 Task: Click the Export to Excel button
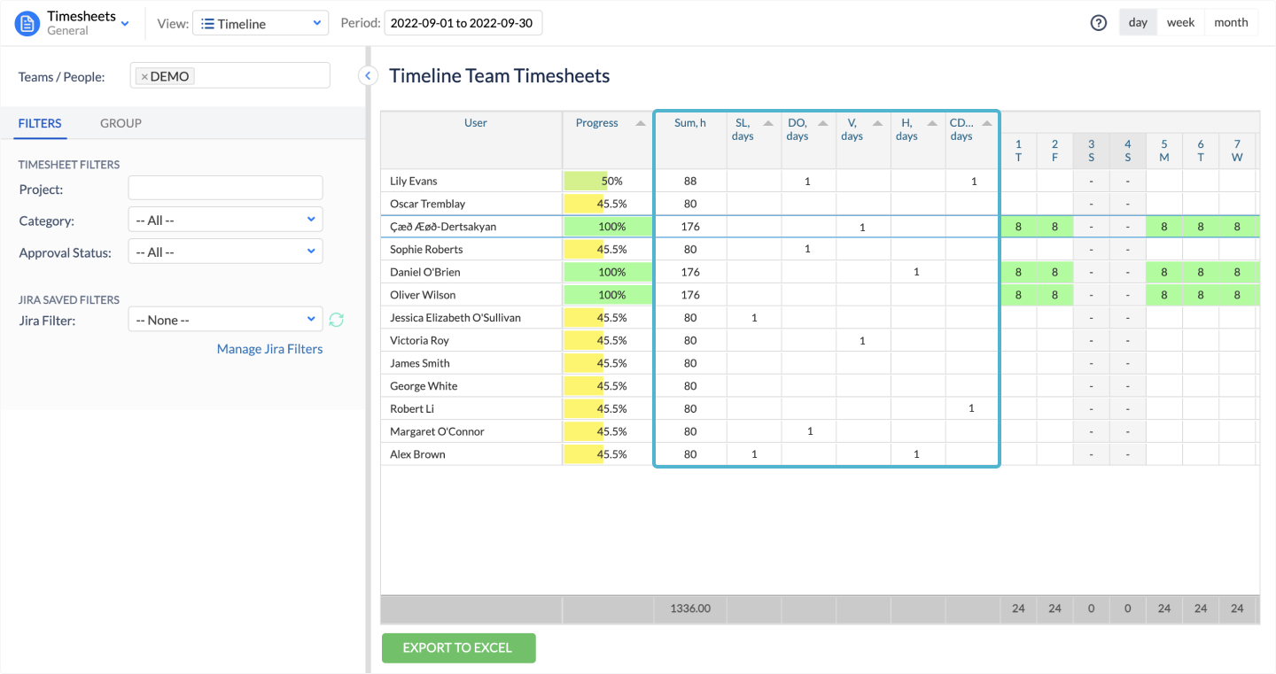[x=458, y=647]
